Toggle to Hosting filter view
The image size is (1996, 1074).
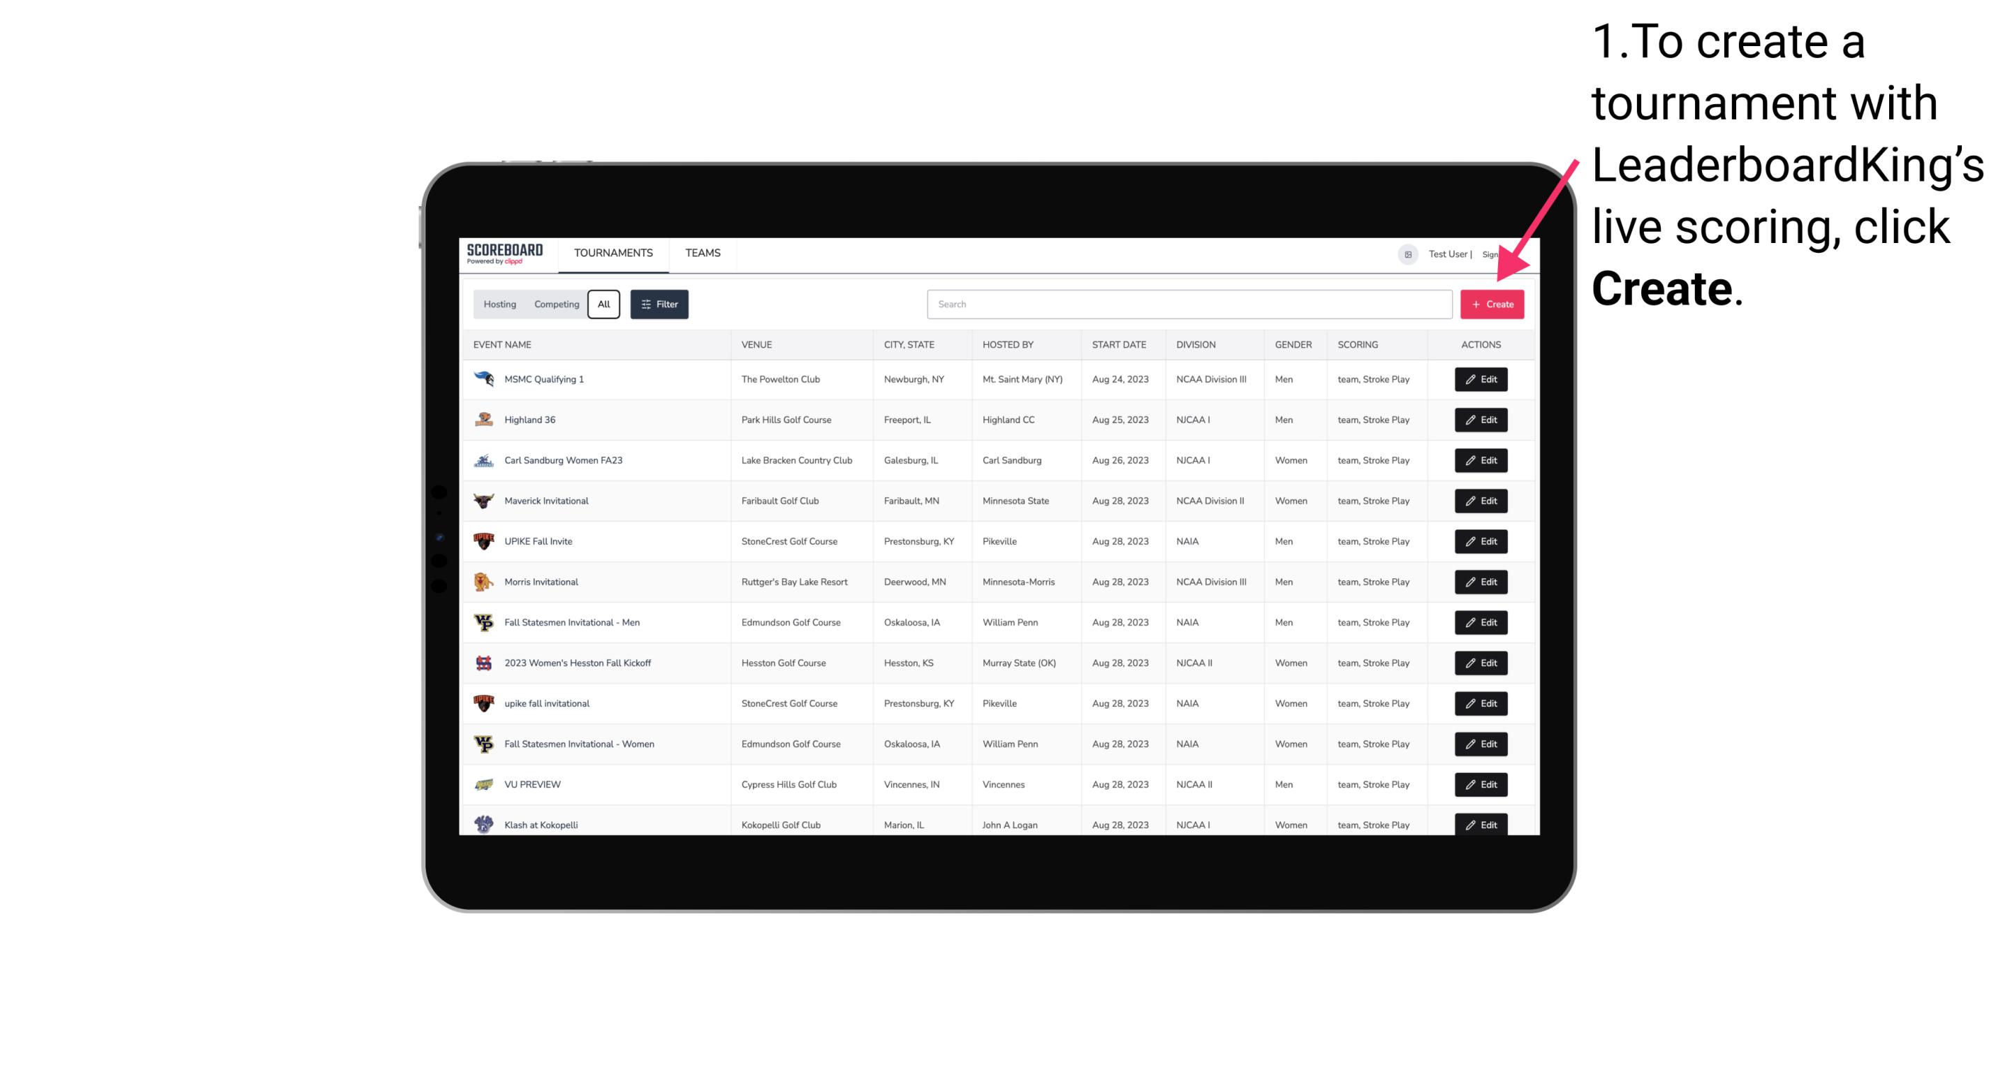click(500, 304)
